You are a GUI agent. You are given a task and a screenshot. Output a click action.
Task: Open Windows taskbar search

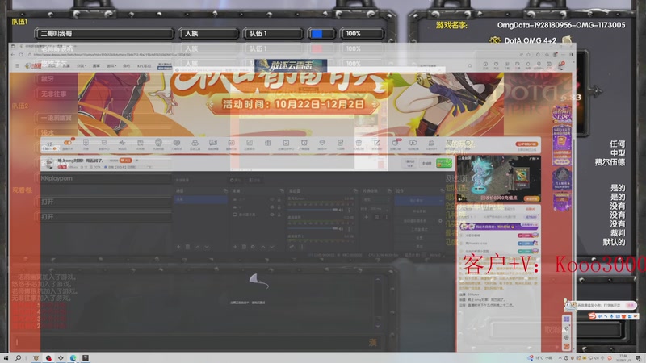(x=18, y=357)
